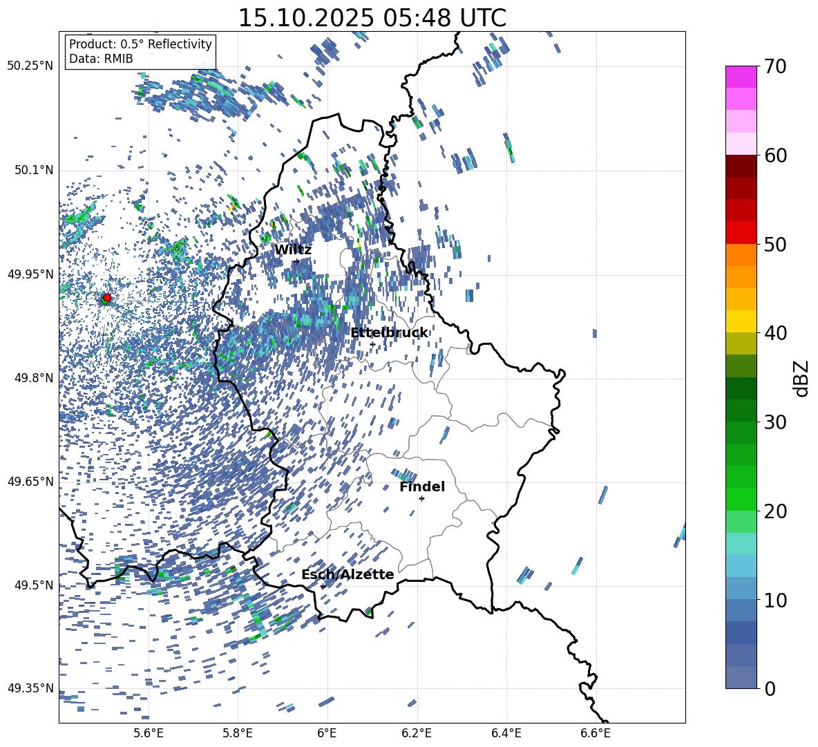Click the yellow 40 dBZ colorbar segment
This screenshot has height=747, width=818.
point(741,321)
